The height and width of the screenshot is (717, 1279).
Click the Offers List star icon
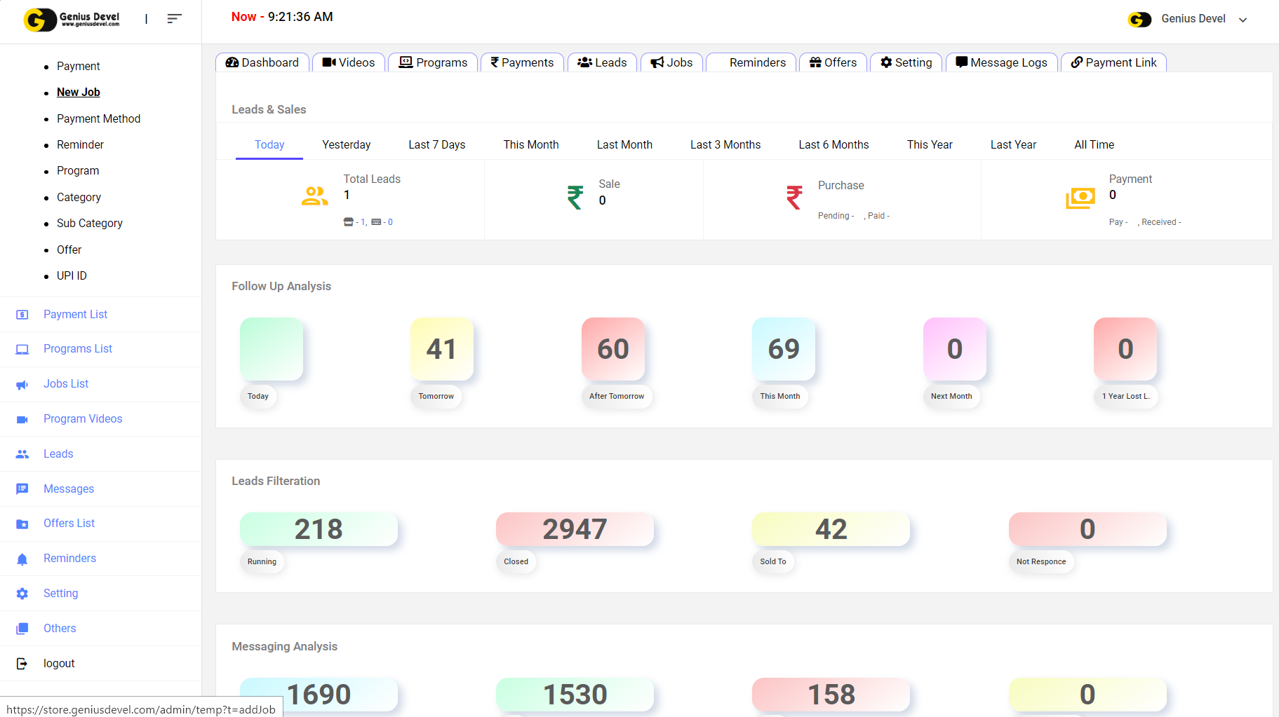coord(22,524)
